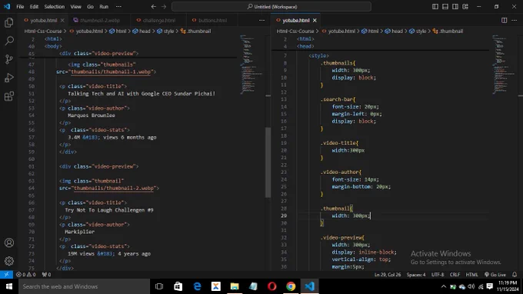The height and width of the screenshot is (294, 523).
Task: Open .thumbnail breadcrumb in left editor
Action: 196,31
